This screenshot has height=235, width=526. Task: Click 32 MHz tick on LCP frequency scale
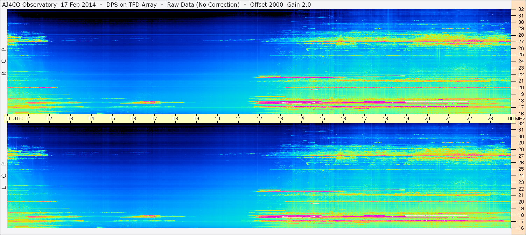520,123
